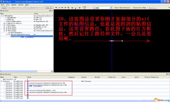Collapse the Textures array in Block Details
Screen dimensions: 170x102
tap(2, 81)
